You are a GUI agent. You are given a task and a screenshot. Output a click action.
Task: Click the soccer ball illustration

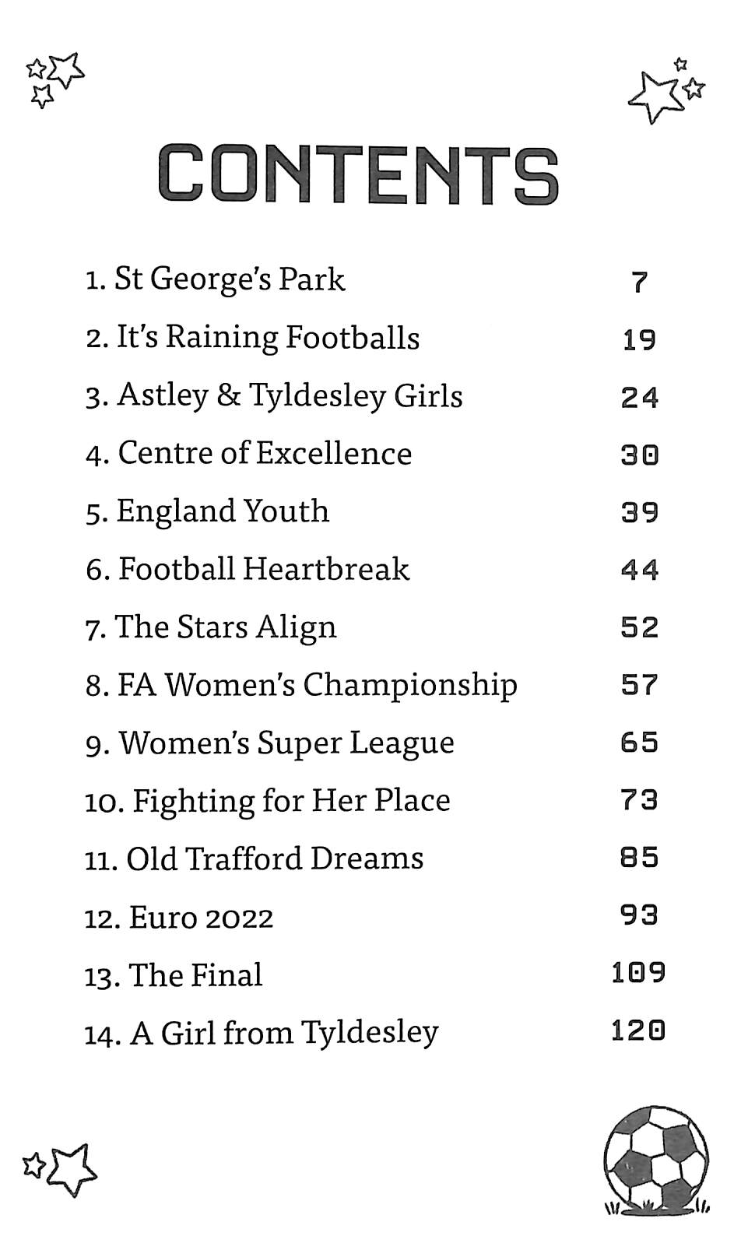tap(655, 1161)
